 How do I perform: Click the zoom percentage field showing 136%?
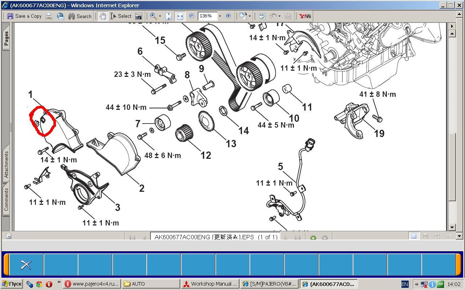[x=207, y=16]
